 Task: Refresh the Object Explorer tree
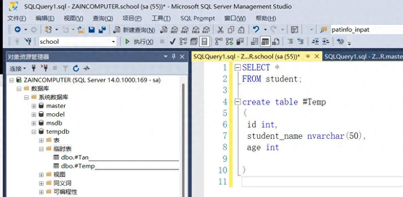point(76,68)
